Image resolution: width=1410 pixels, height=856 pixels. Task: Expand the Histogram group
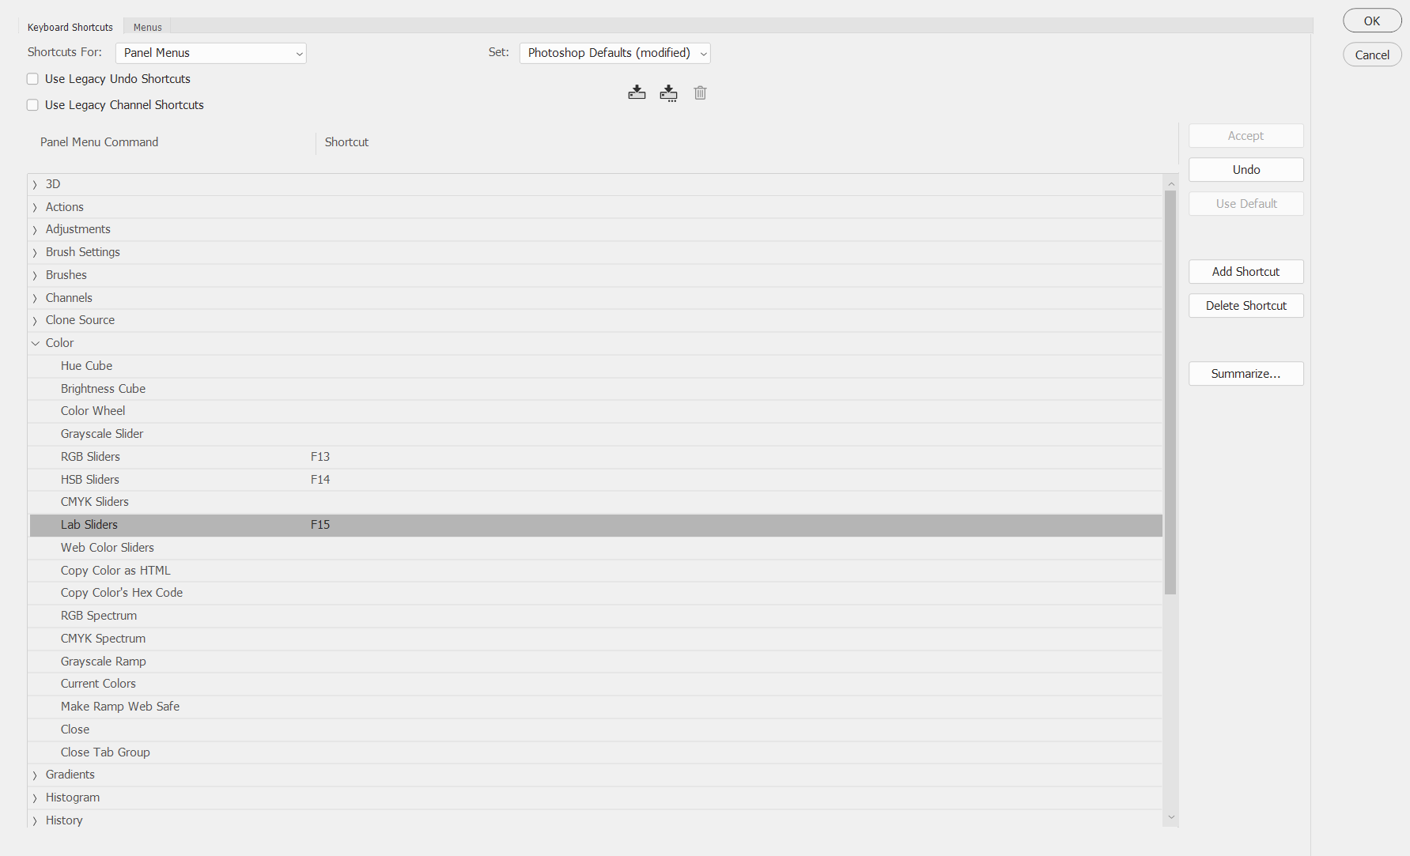click(x=35, y=798)
